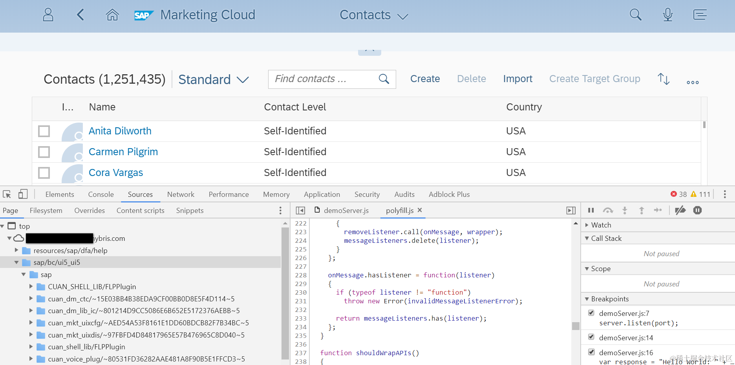735x365 pixels.
Task: Disable the demoServer.js:7 breakpoint checkbox
Action: click(x=591, y=313)
